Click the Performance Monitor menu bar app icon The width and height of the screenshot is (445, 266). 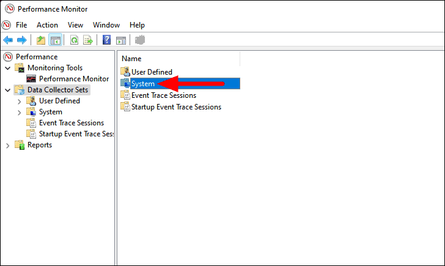coord(6,25)
